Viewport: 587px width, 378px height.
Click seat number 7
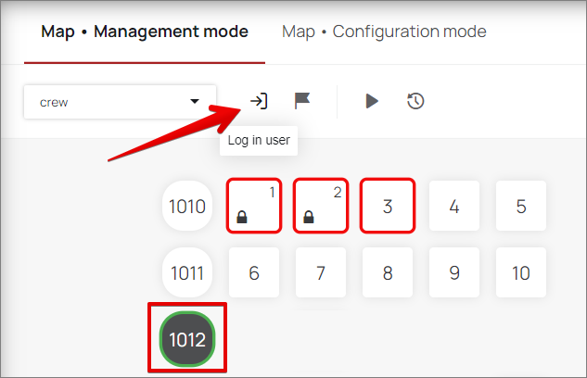(x=321, y=273)
